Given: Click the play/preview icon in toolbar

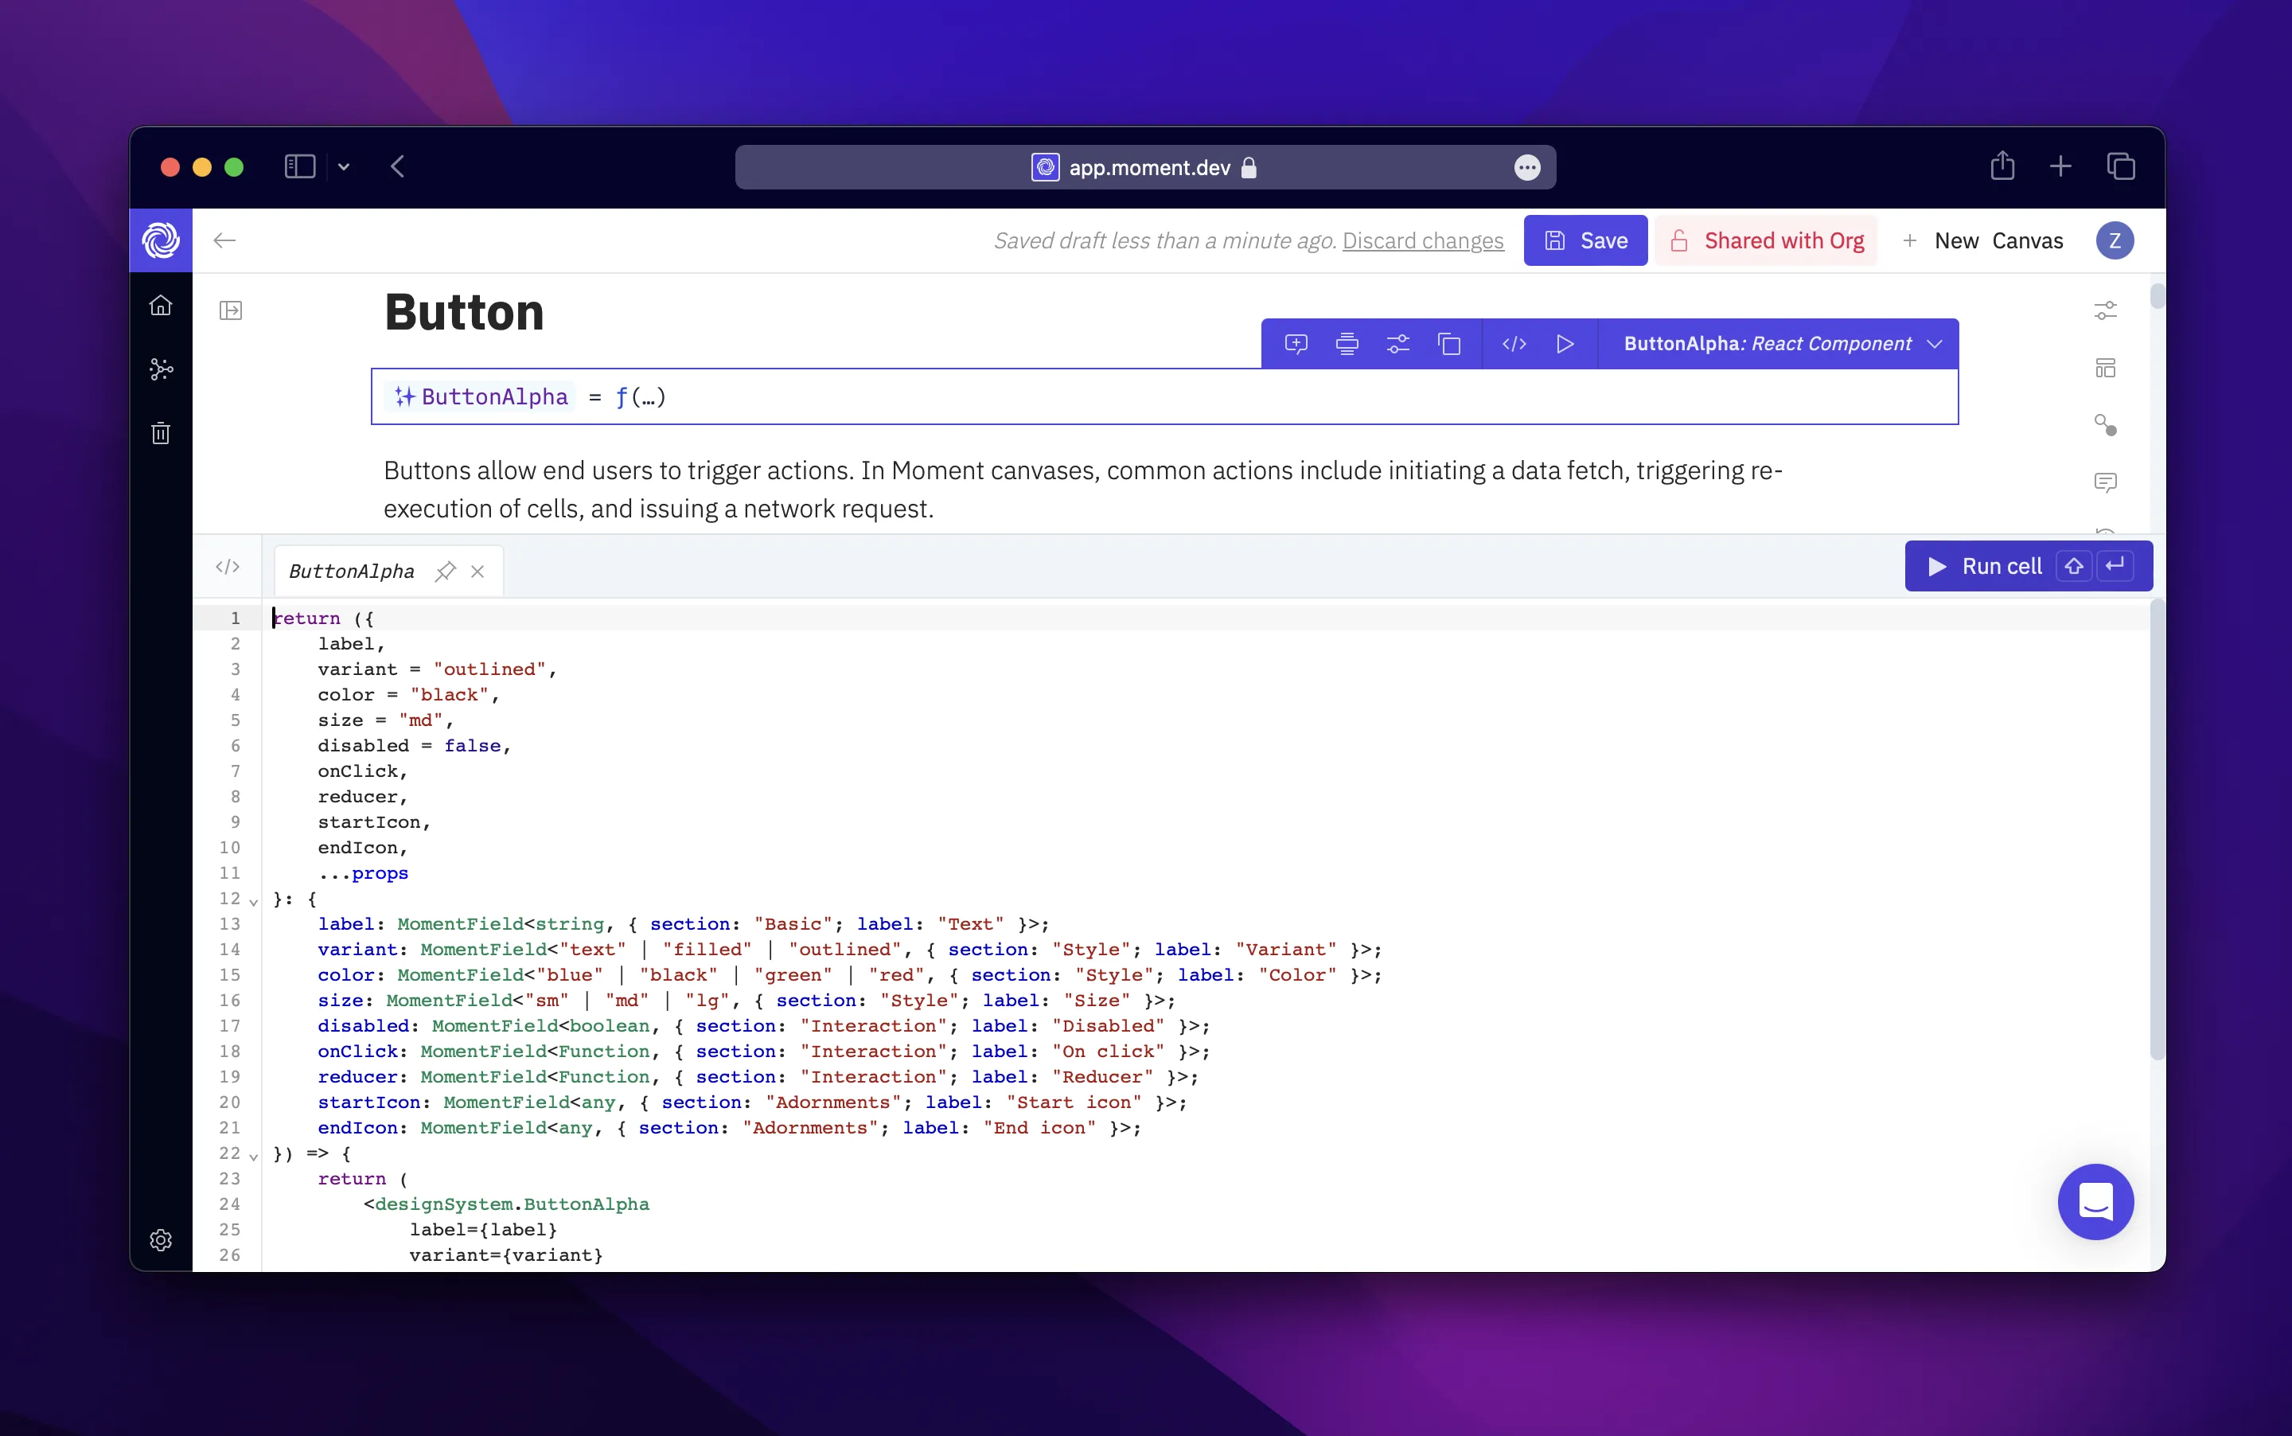Looking at the screenshot, I should pyautogui.click(x=1563, y=342).
